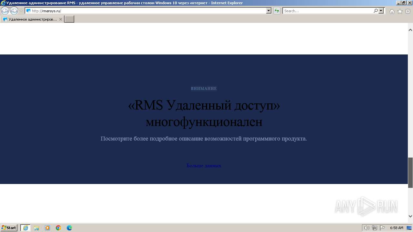Refresh the page using the green arrows icon
This screenshot has width=413, height=232.
tap(277, 11)
